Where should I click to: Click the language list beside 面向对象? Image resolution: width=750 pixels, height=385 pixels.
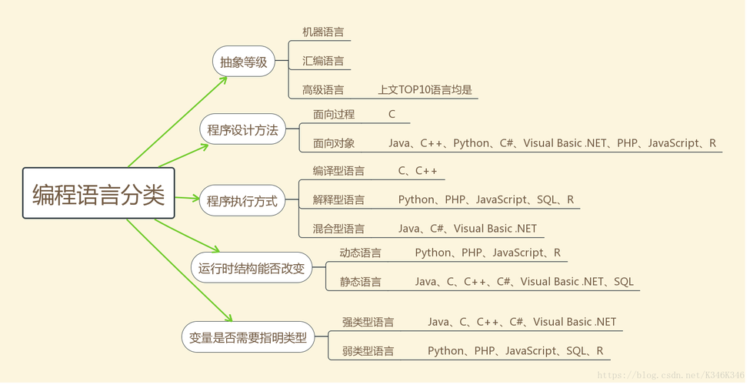coord(552,143)
